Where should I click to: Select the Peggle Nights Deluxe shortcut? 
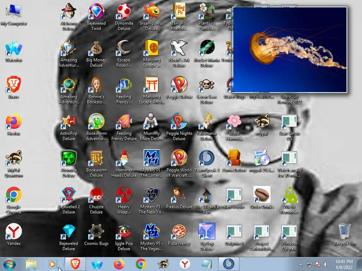[179, 127]
